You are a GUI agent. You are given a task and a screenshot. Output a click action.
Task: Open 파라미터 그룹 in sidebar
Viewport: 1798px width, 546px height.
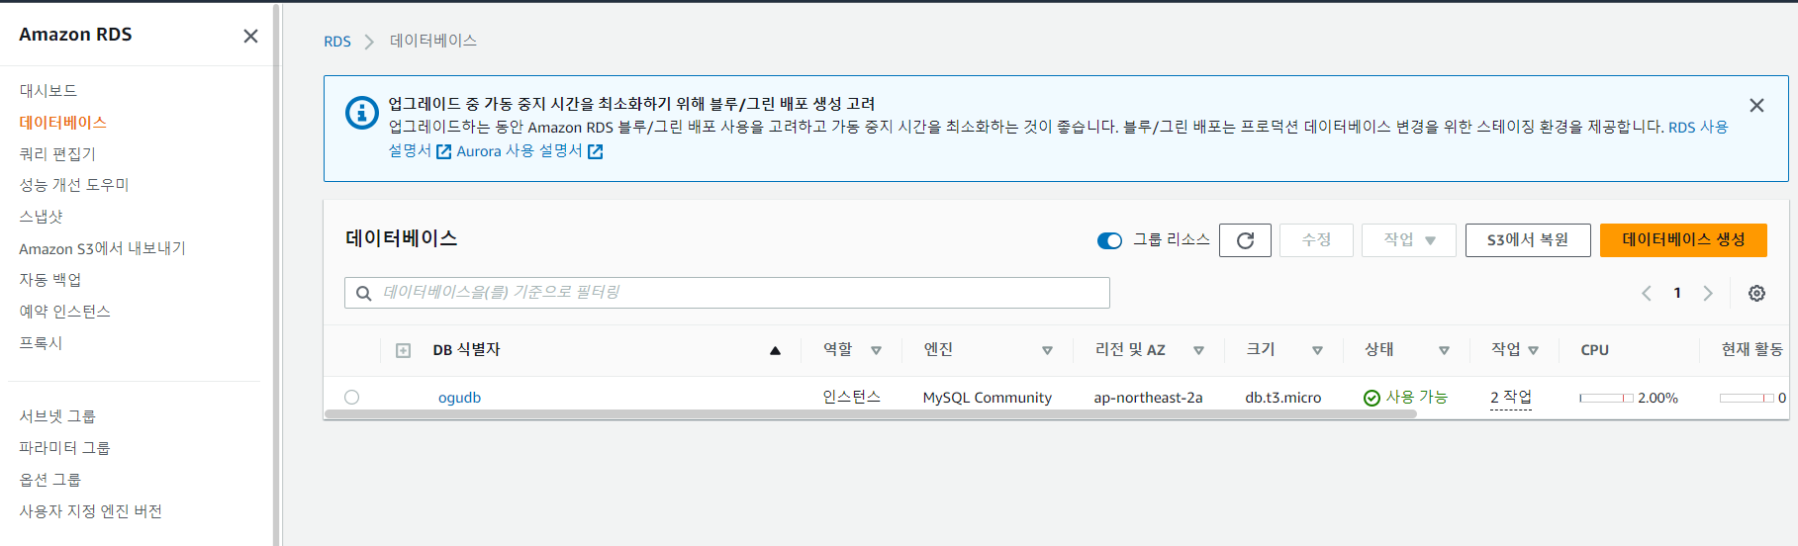[x=64, y=448]
